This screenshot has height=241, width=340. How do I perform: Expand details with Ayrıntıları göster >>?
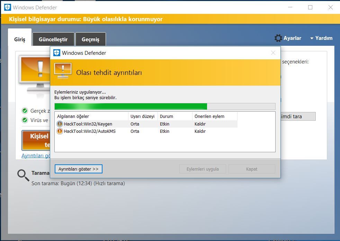(79, 169)
